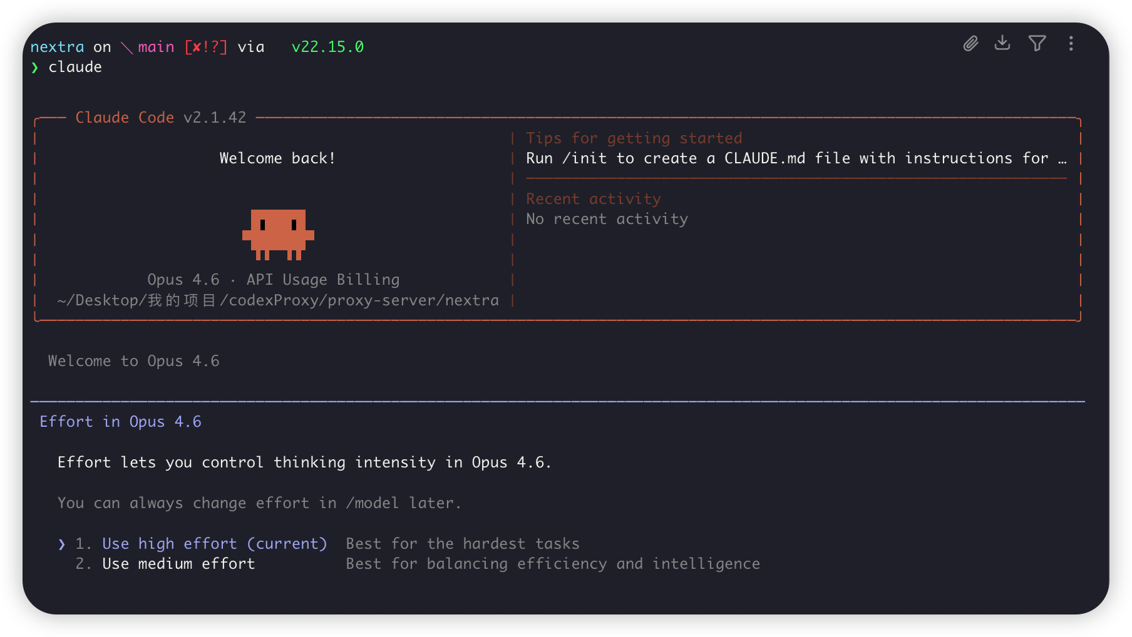Open the filter funnel icon
Screen dimensions: 1132x637
coord(1037,43)
